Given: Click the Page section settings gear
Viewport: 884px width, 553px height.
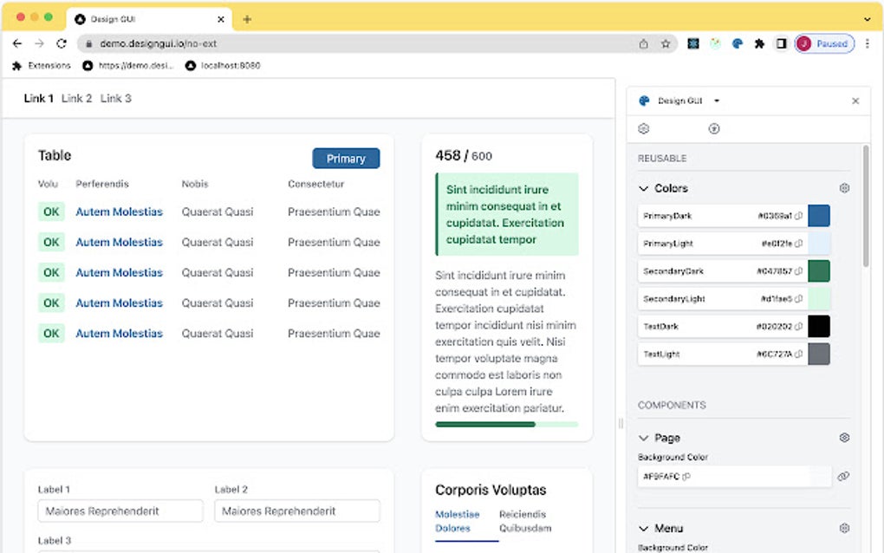Looking at the screenshot, I should [x=844, y=438].
